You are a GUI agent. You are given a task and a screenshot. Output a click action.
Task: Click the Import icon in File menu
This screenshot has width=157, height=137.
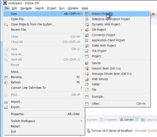click(x=6, y=102)
